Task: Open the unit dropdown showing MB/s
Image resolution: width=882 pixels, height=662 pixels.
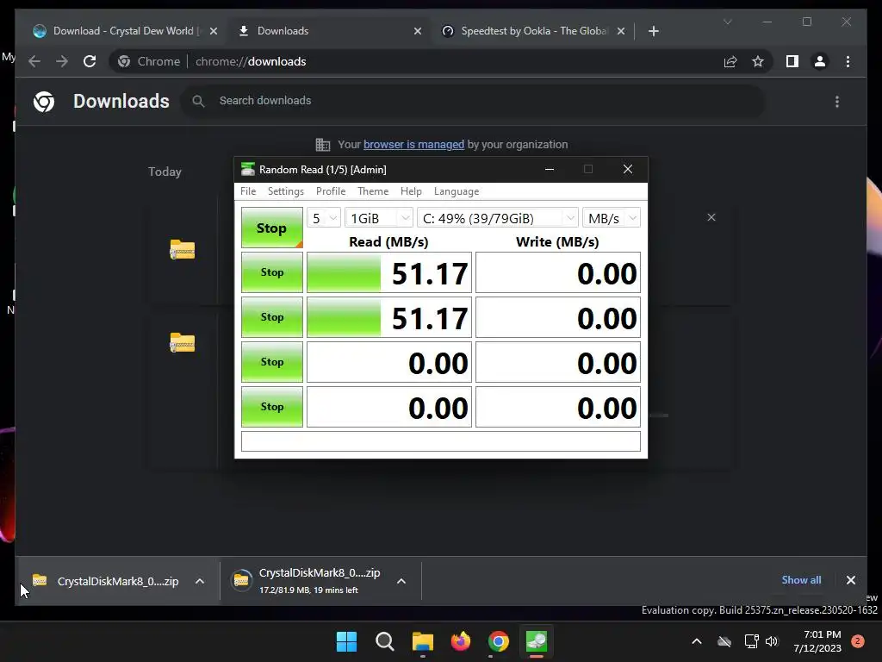Action: tap(611, 218)
